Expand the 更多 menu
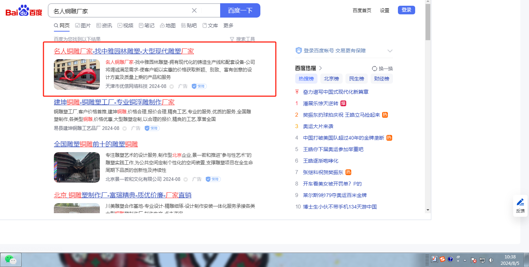 click(228, 25)
